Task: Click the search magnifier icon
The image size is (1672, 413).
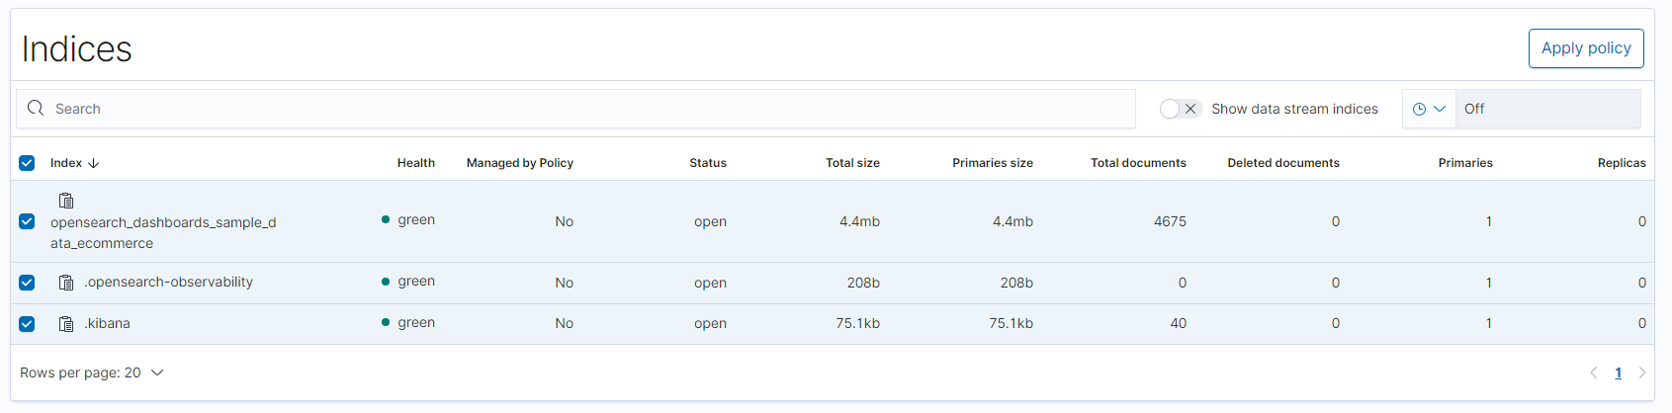Action: [x=36, y=109]
